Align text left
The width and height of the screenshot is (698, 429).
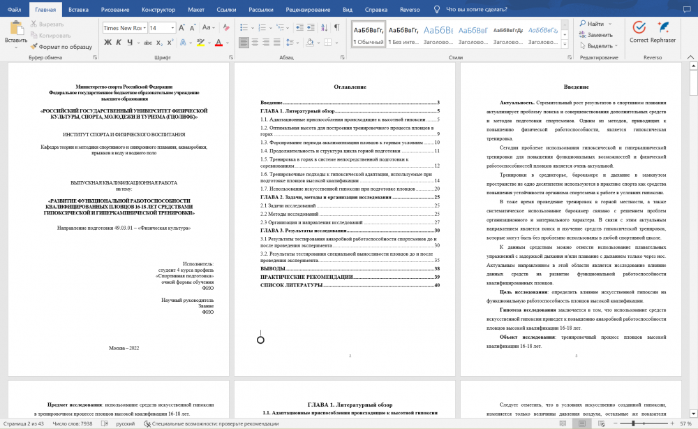[x=244, y=43]
